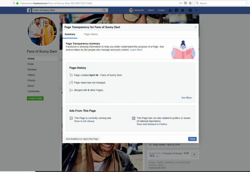Open View in Ad Library link
This screenshot has width=250, height=172.
click(84, 121)
